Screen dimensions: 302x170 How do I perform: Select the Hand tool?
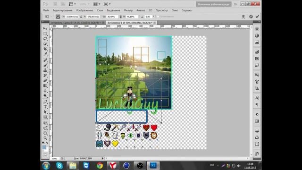[x=45, y=133]
